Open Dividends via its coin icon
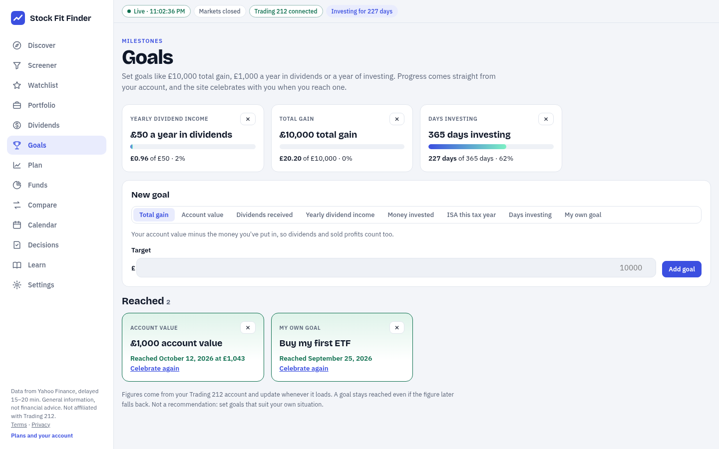Screen dimensions: 719x449 (17, 125)
